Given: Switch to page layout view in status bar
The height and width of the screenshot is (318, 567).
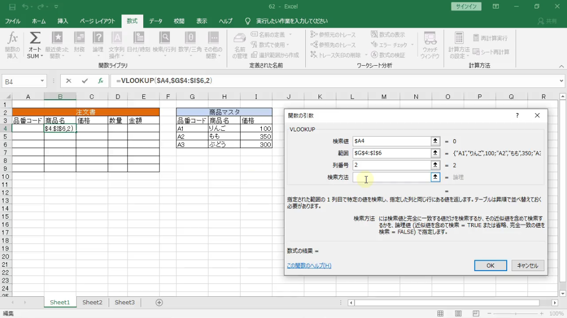Looking at the screenshot, I should click(x=458, y=314).
